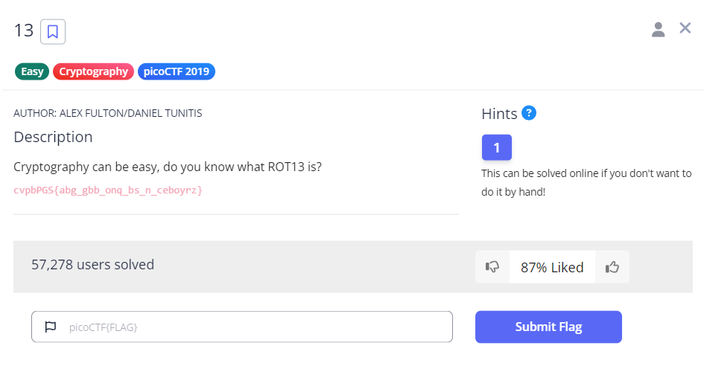Reveal hint number 1
Screen dimensions: 707x369
click(x=496, y=147)
